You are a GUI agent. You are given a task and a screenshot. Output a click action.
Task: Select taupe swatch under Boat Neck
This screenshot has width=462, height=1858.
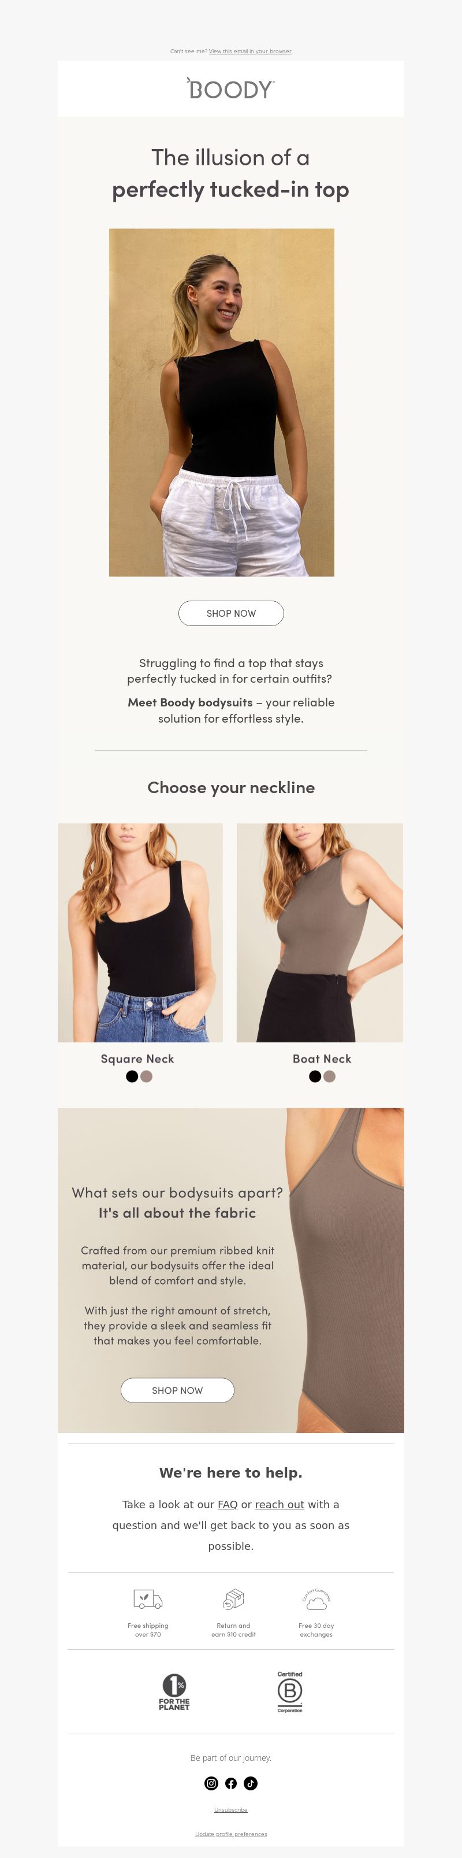pos(329,1076)
